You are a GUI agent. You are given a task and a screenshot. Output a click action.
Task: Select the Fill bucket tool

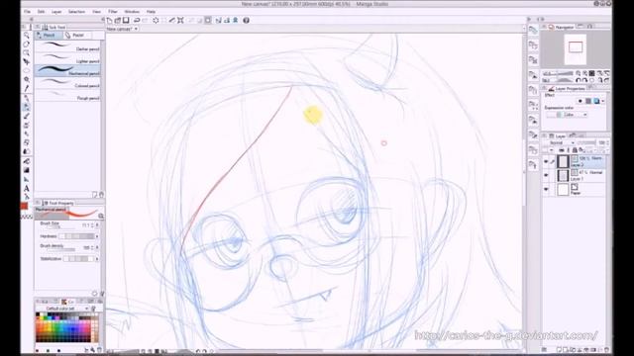tap(27, 161)
